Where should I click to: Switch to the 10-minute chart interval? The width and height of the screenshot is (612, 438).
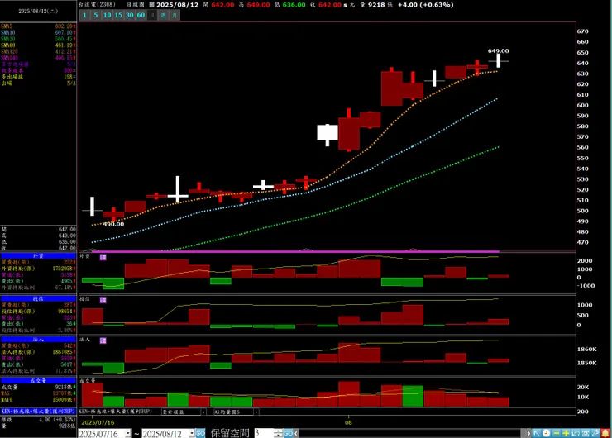107,15
